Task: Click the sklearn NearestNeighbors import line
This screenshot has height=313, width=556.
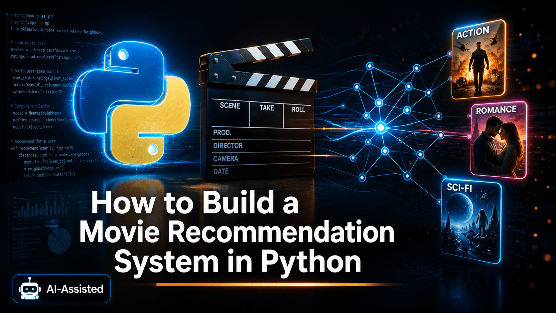Action: [x=56, y=31]
